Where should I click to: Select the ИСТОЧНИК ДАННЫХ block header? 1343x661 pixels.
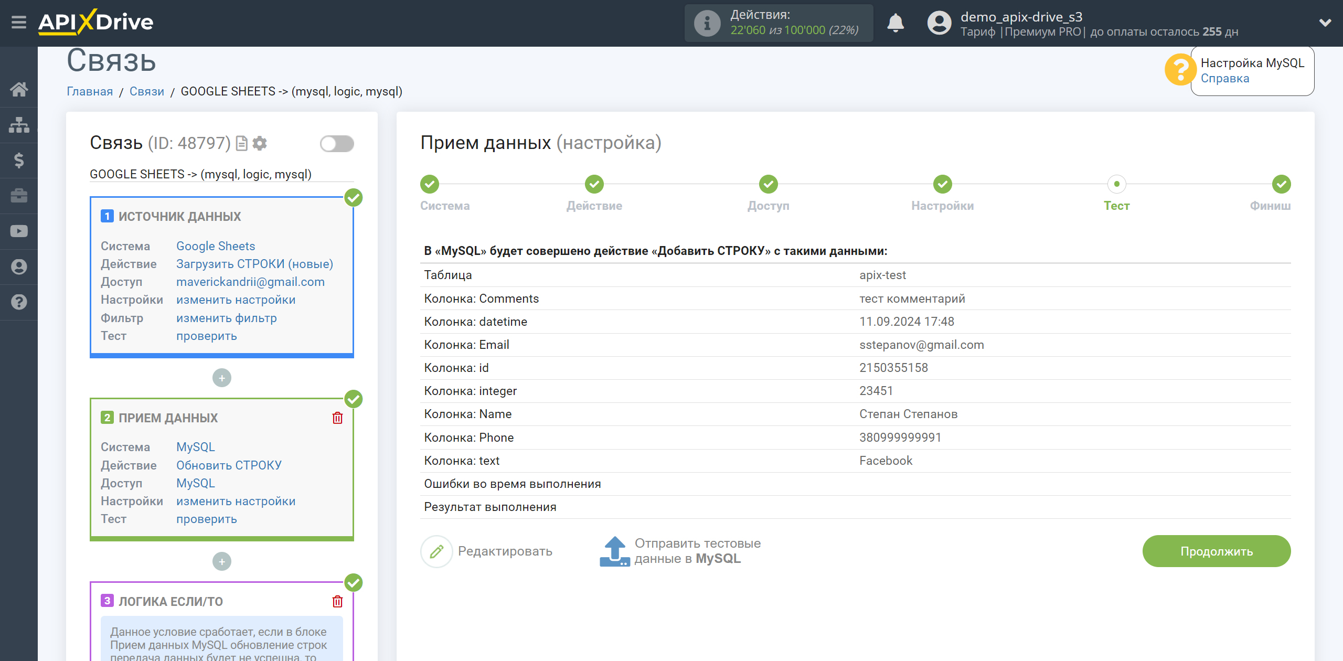click(179, 217)
